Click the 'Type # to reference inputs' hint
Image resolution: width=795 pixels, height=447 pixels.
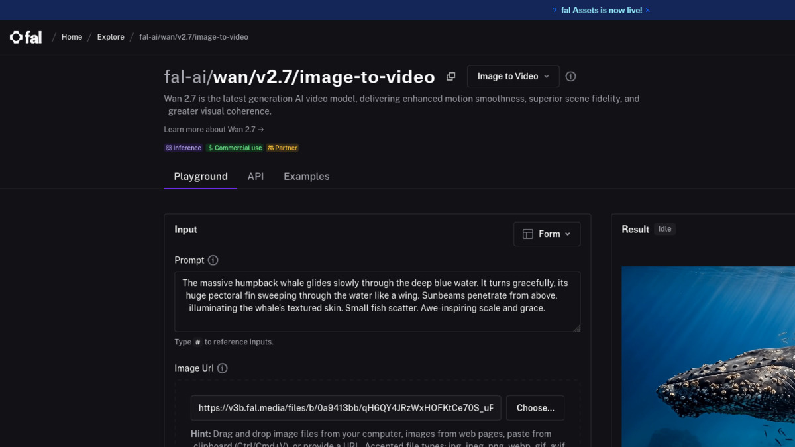pos(224,342)
